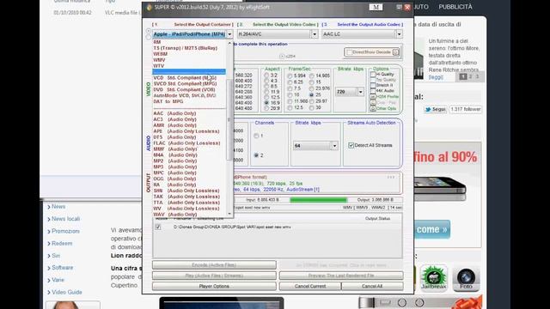The width and height of the screenshot is (550, 309).
Task: Uncheck the active file row checkbox
Action: click(158, 227)
